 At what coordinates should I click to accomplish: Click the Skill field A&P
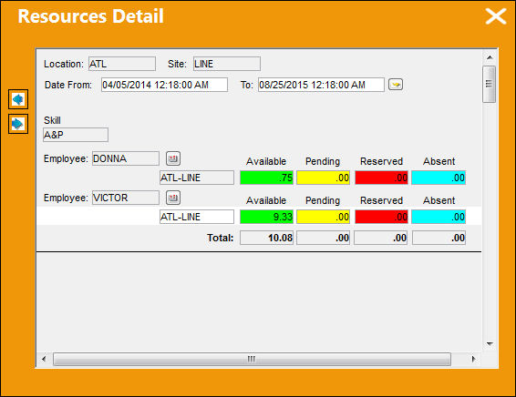click(x=76, y=135)
